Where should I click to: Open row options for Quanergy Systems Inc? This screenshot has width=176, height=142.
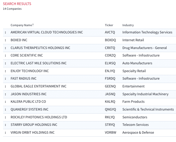point(5,109)
